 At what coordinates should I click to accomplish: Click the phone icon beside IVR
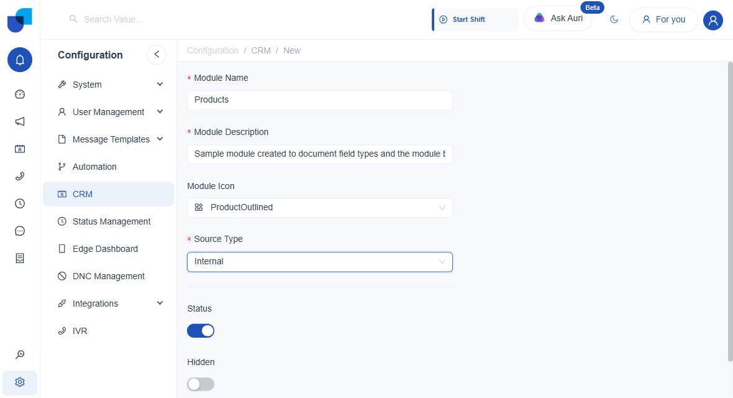point(61,331)
